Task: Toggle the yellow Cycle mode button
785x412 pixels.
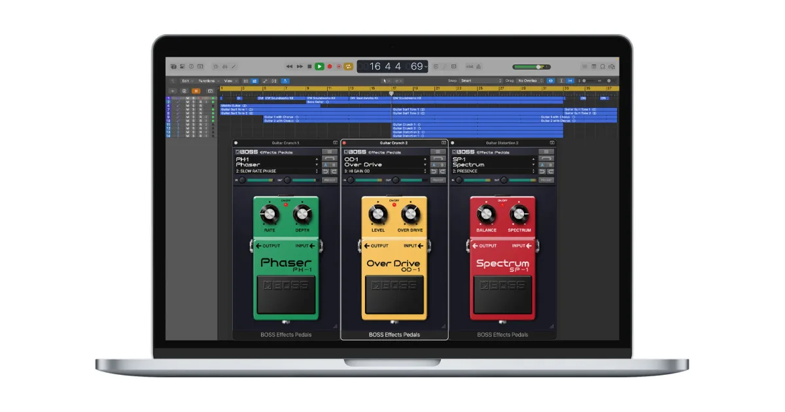Action: (349, 67)
